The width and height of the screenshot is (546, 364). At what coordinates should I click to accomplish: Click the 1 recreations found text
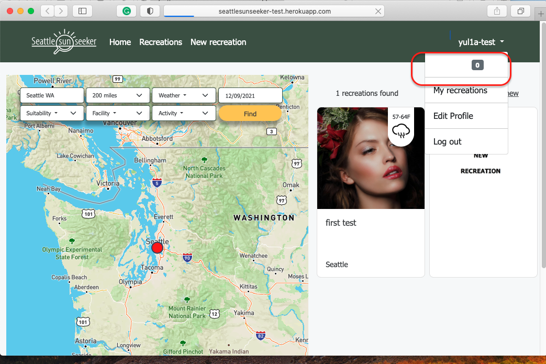click(367, 93)
